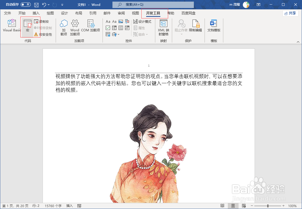Open 限制编辑 restrict editing pane
The width and height of the screenshot is (302, 209).
(x=195, y=26)
